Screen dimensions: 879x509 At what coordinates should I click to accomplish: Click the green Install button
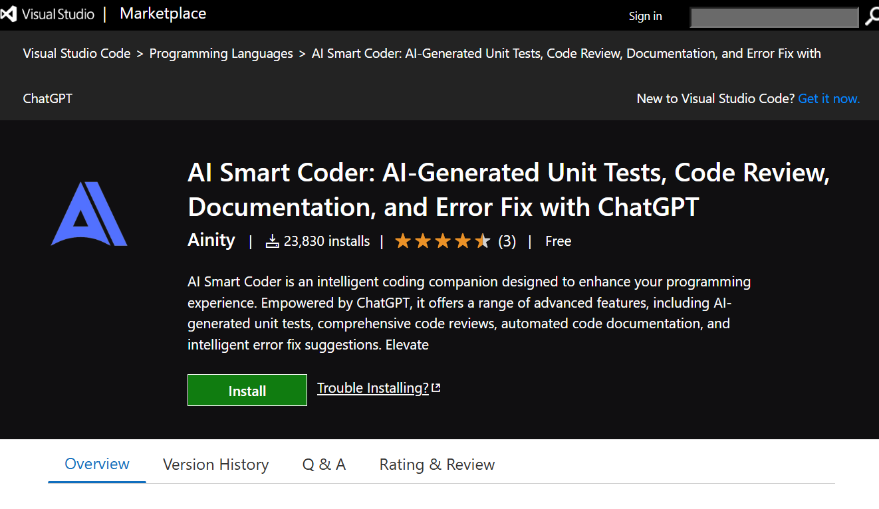(x=247, y=390)
